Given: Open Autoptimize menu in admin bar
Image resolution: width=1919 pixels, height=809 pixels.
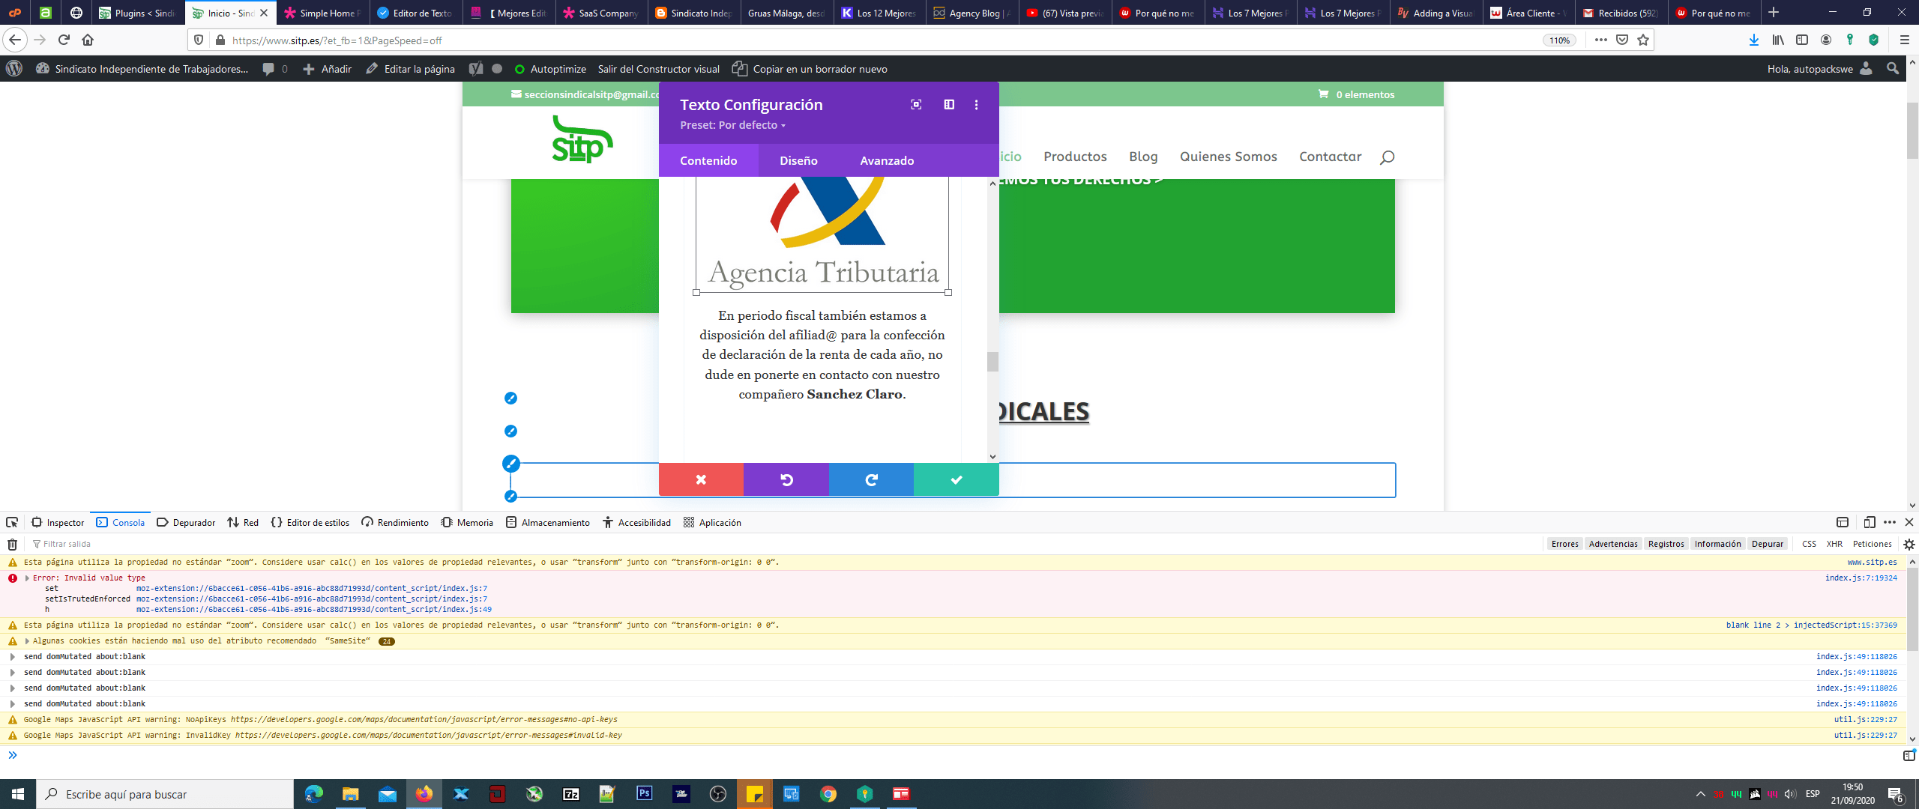Looking at the screenshot, I should 550,69.
